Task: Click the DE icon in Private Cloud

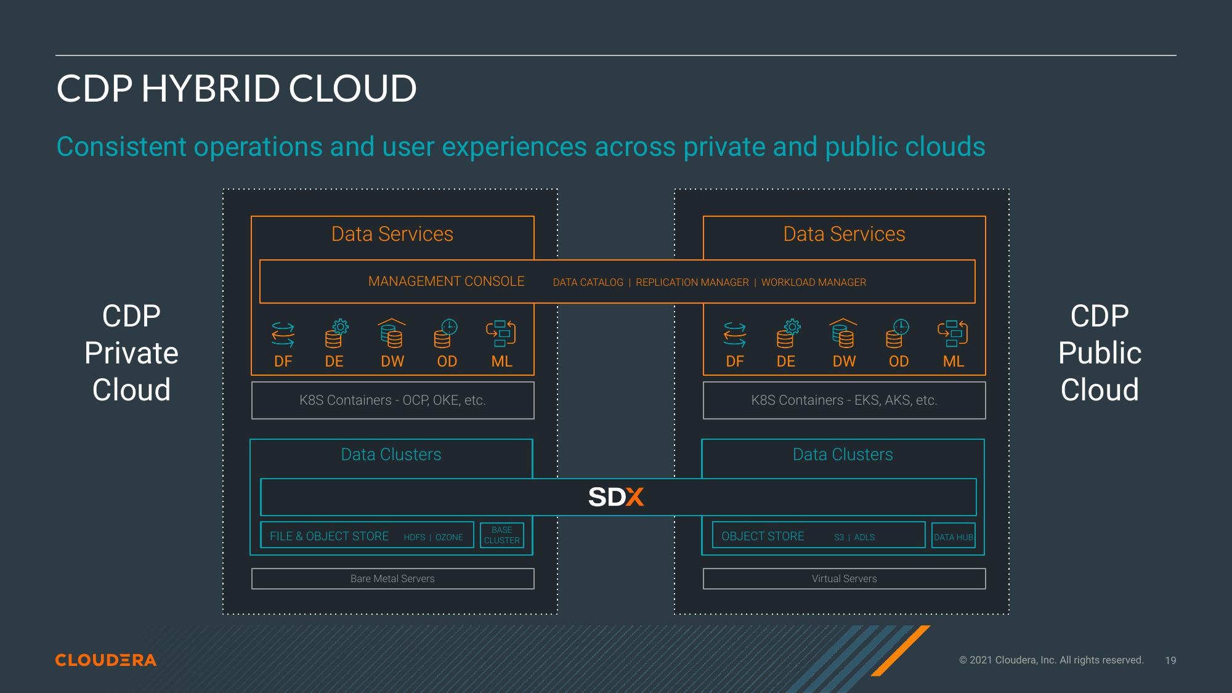Action: (x=336, y=333)
